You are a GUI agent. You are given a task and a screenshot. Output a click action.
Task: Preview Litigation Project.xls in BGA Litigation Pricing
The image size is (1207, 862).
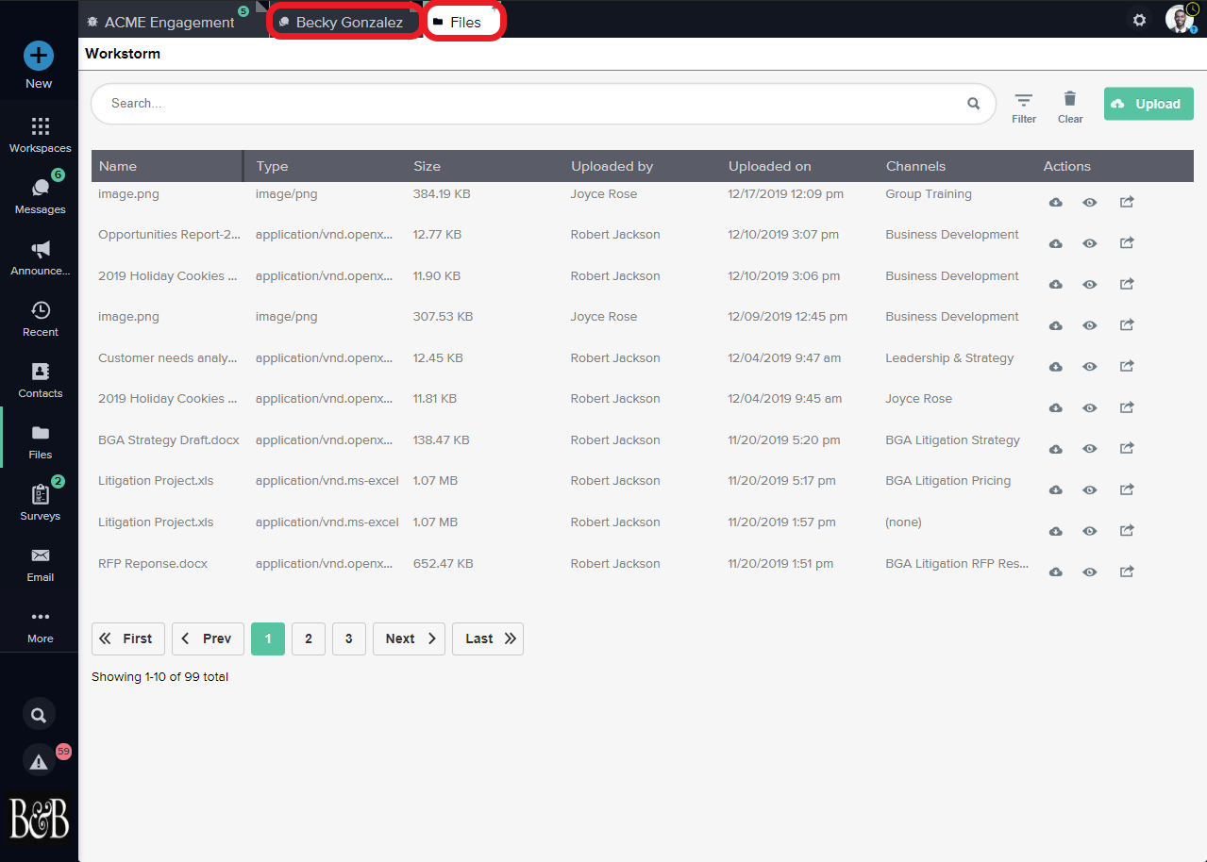click(x=1090, y=489)
